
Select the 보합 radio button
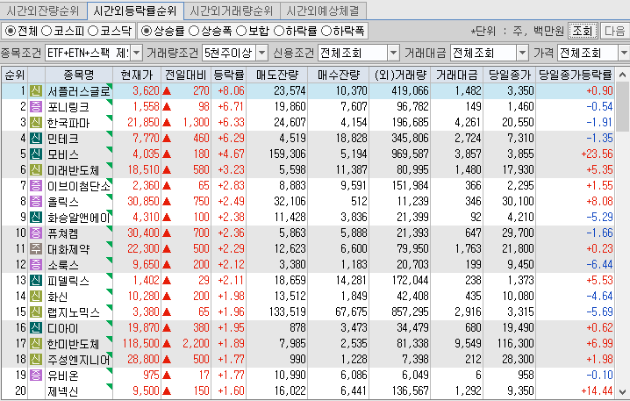(x=241, y=31)
